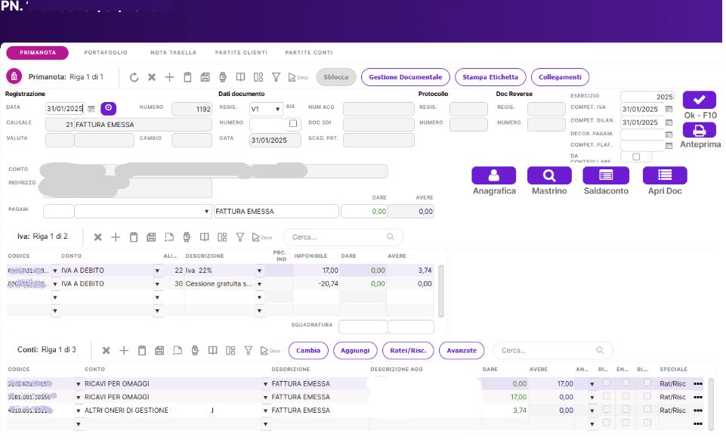Confirm with Ok - F10 checkmark button
This screenshot has height=443, width=726.
coord(699,100)
